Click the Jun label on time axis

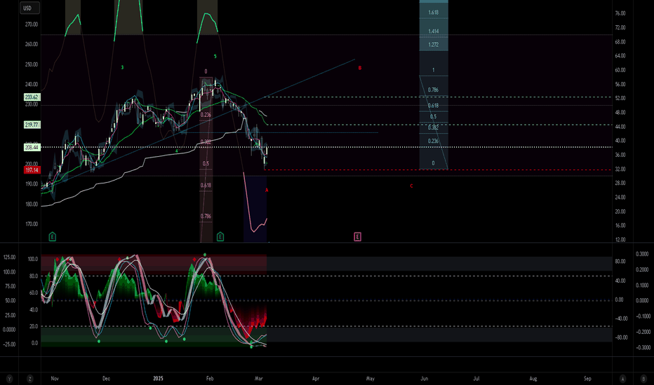[x=424, y=379]
